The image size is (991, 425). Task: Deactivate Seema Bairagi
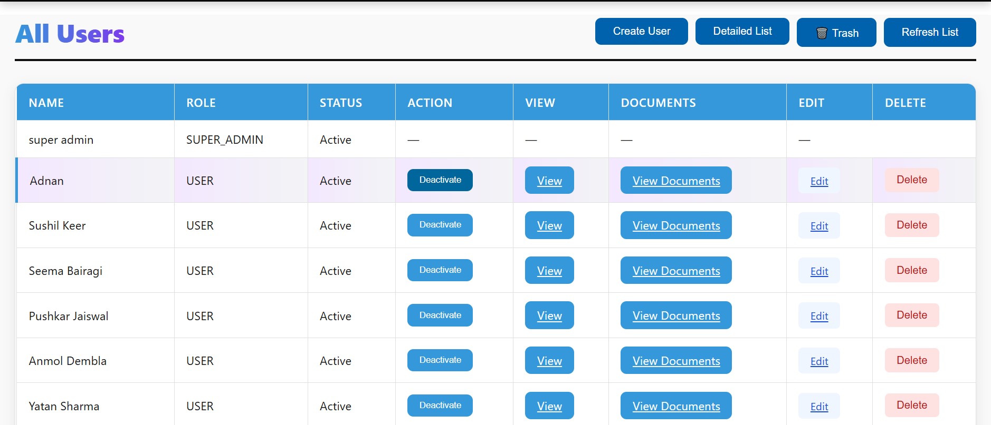click(x=440, y=270)
